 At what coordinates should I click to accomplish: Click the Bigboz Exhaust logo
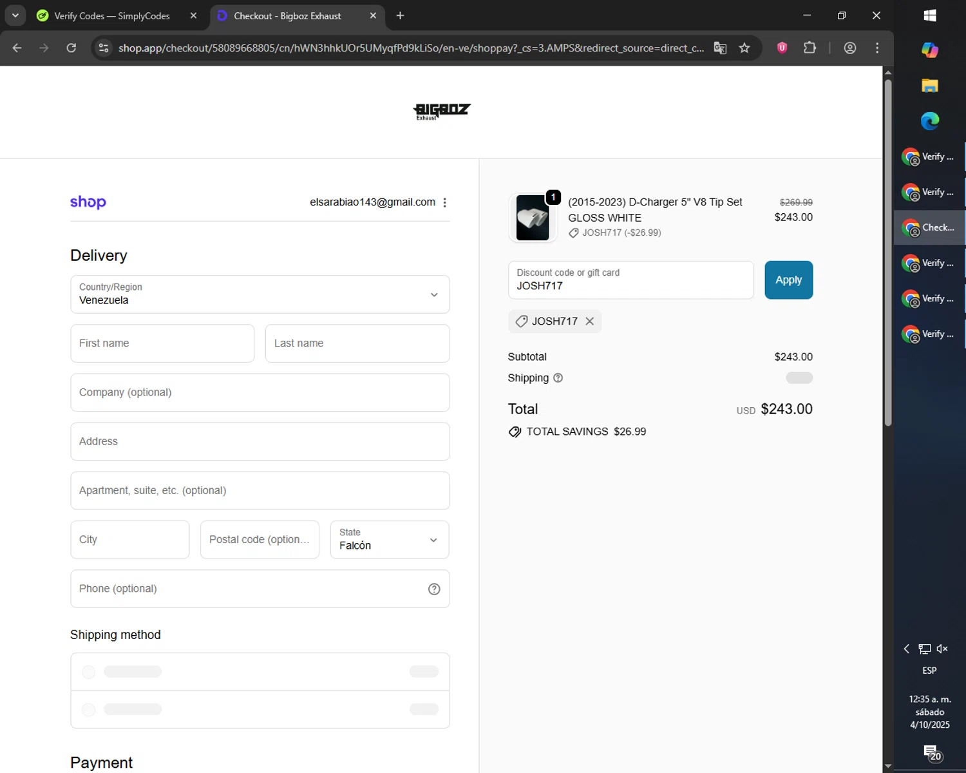tap(441, 111)
